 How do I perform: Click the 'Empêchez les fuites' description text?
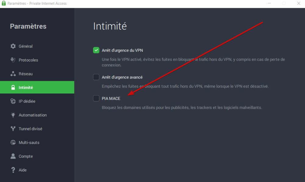[185, 86]
